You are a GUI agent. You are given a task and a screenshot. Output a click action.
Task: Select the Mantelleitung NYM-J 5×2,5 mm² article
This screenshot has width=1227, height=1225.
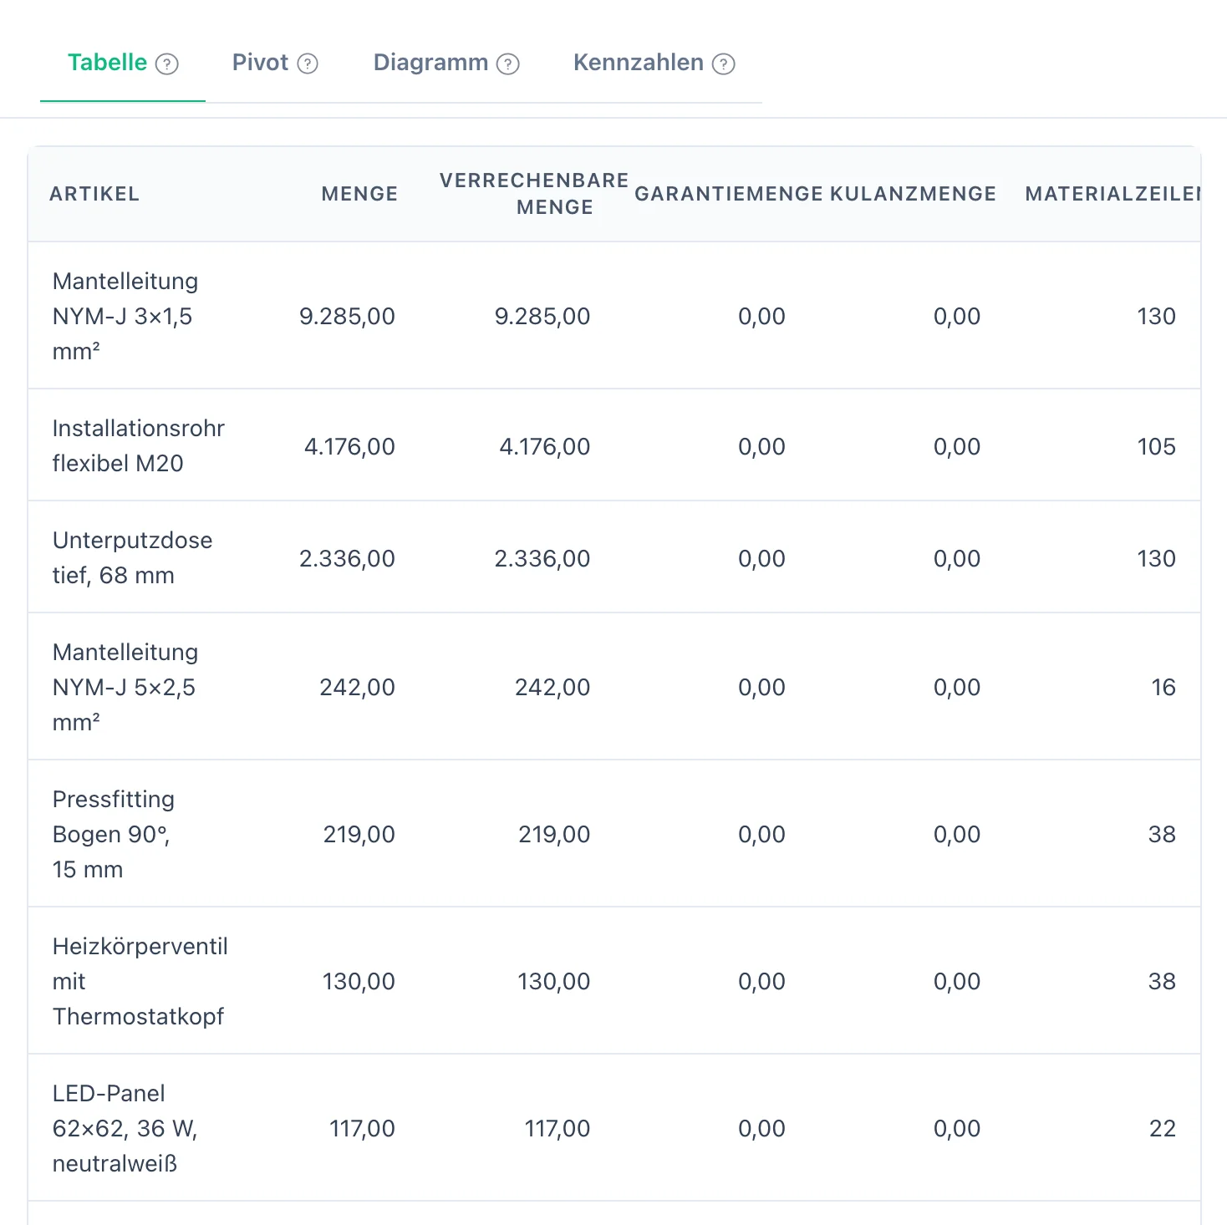(125, 687)
